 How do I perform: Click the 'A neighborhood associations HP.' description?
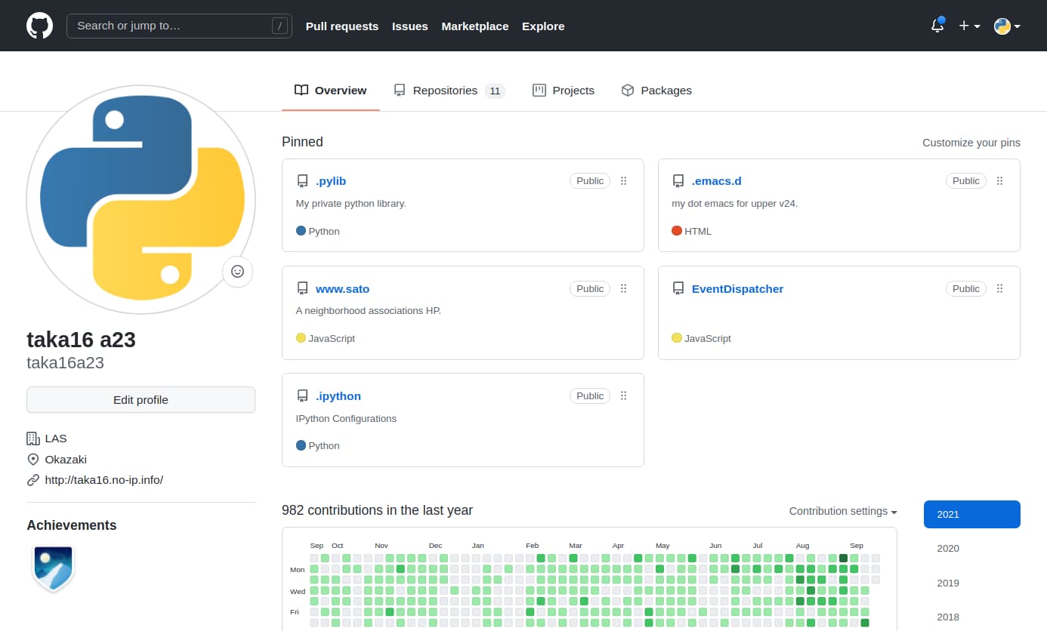point(369,311)
